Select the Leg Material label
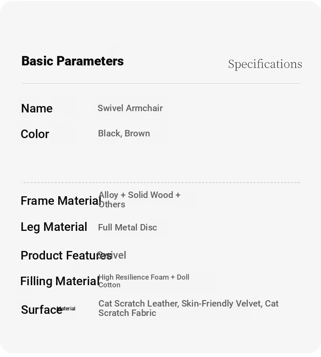Screen dimensions: 321x357 tap(54, 227)
